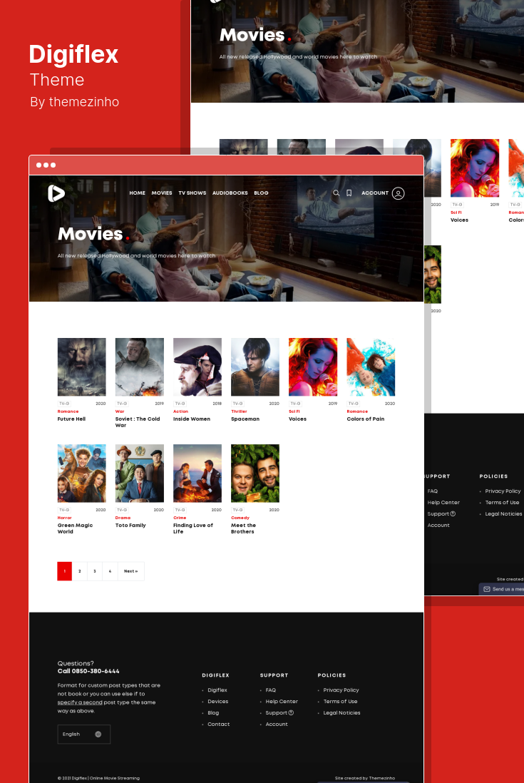Click the 'specify a second' underlined link
Image resolution: width=524 pixels, height=783 pixels.
pyautogui.click(x=80, y=702)
